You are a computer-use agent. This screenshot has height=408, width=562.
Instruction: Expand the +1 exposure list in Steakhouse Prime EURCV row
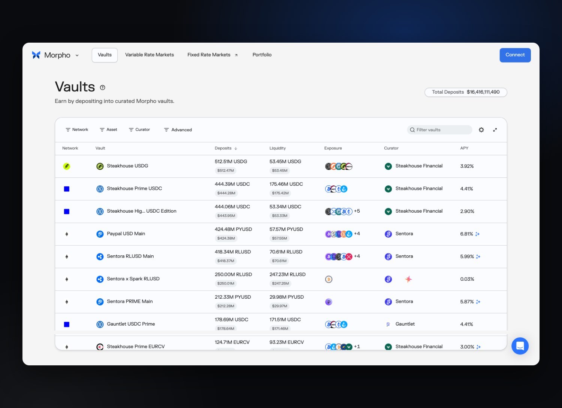(357, 347)
